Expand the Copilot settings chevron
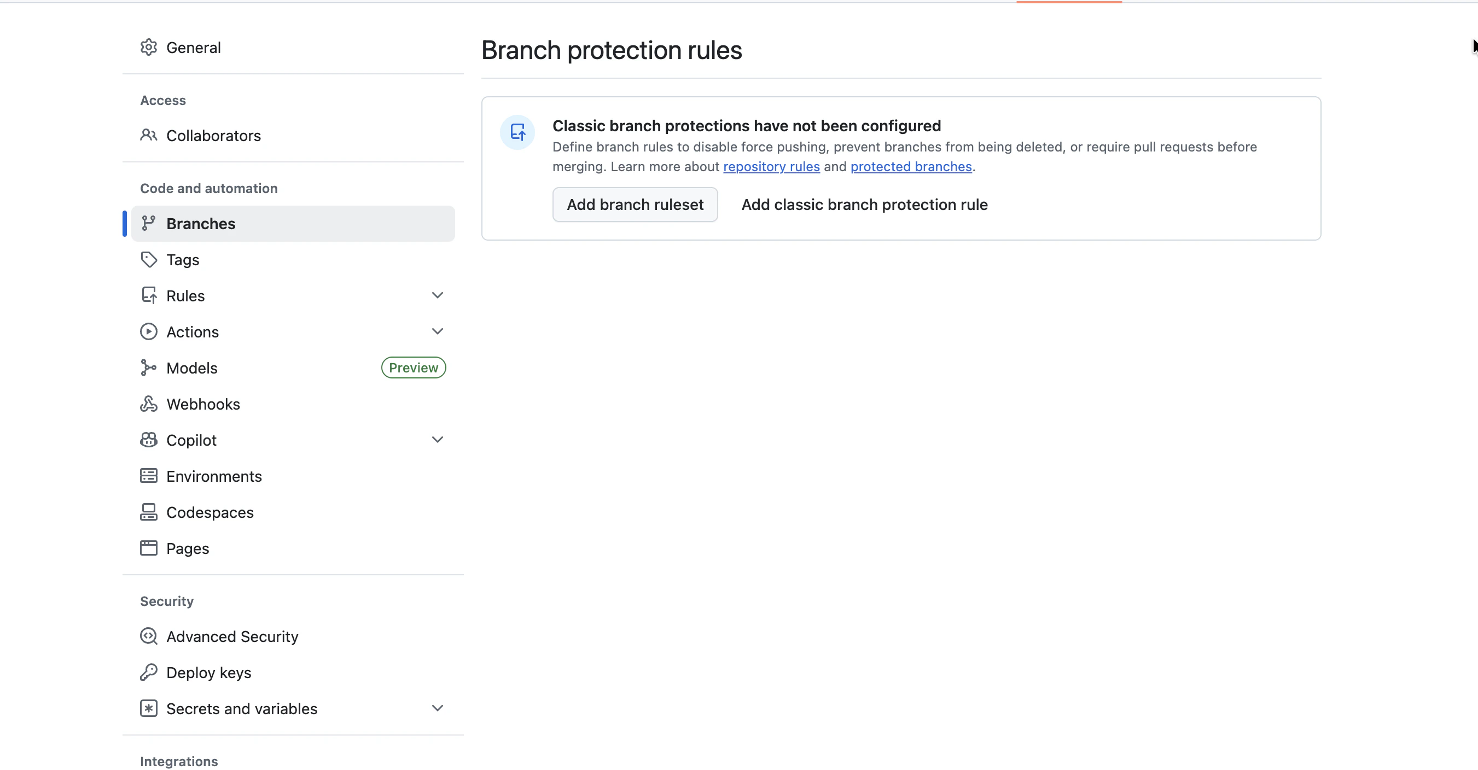 (437, 440)
